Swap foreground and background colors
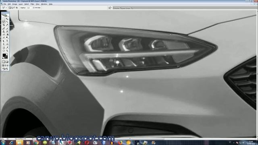Screen dimensions: 258x145 tap(7, 54)
